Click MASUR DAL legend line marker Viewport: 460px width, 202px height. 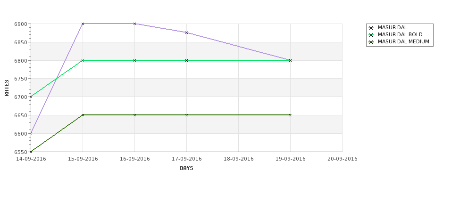pos(371,28)
